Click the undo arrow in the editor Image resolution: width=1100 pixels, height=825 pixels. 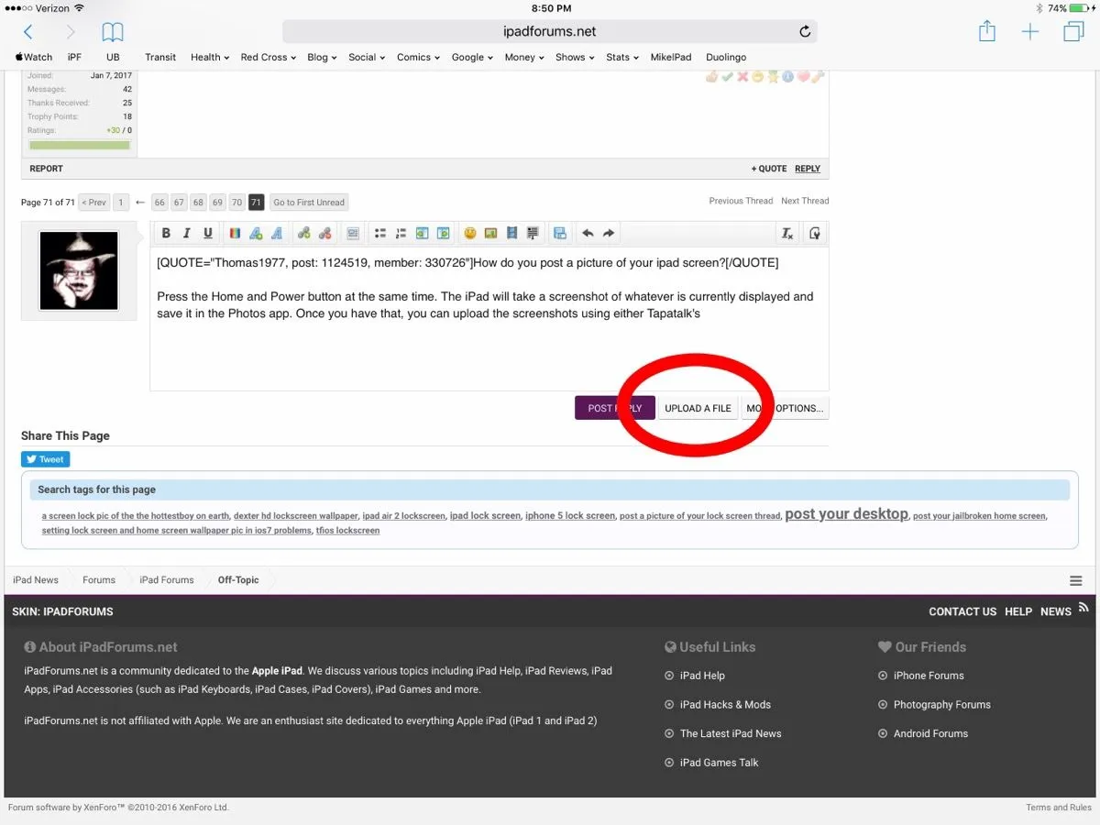pos(588,234)
